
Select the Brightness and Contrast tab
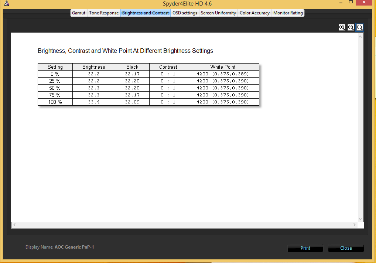pyautogui.click(x=145, y=13)
